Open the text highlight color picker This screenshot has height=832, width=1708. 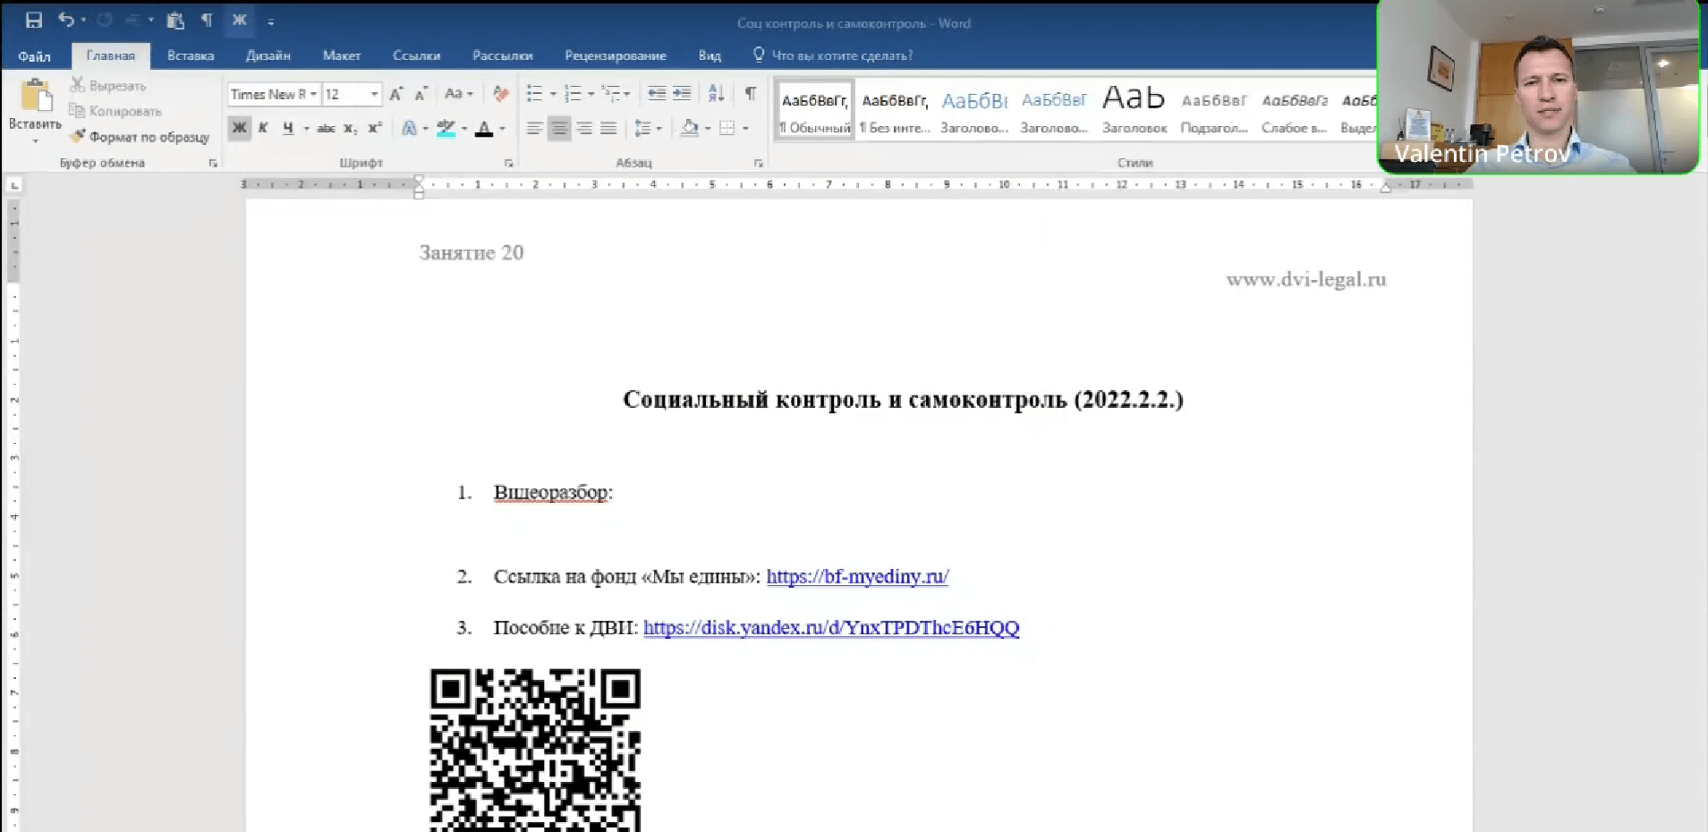point(463,130)
